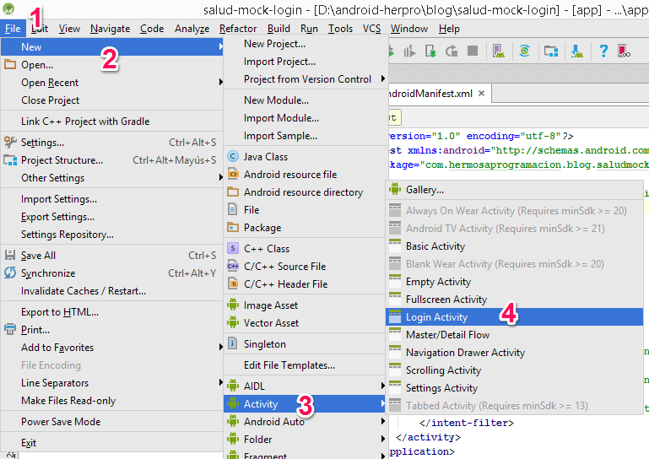Image resolution: width=649 pixels, height=459 pixels.
Task: Select Settings Activity template
Action: pos(514,388)
